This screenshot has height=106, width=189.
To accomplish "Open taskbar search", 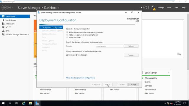I will click(x=10, y=103).
